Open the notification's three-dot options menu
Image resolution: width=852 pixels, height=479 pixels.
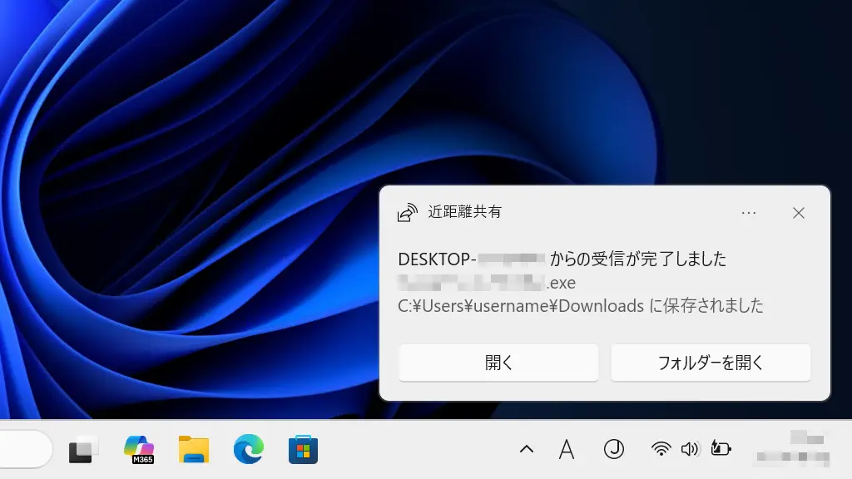749,213
